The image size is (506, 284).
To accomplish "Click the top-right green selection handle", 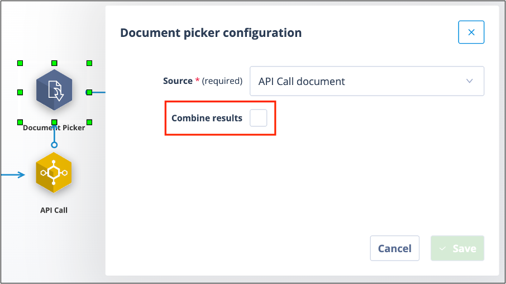I will click(89, 63).
